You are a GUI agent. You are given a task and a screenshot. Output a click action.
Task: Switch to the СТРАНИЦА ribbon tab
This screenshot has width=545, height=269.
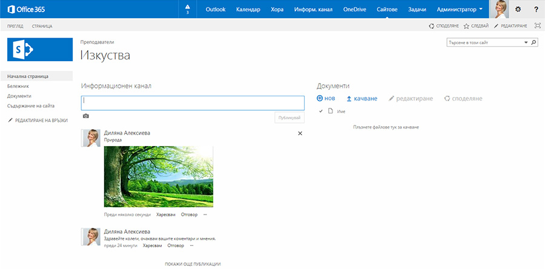click(x=42, y=26)
